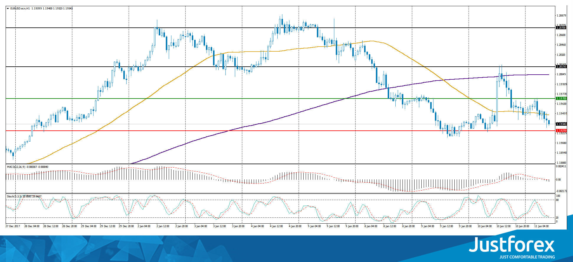Screen dimensions: 573x262
Task: Click the MACD scale value 0.002411
Action: pos(561,166)
